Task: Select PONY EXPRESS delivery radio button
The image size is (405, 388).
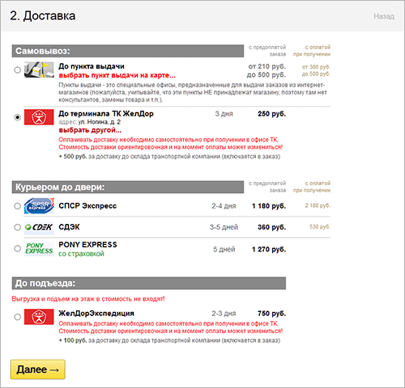Action: [17, 248]
